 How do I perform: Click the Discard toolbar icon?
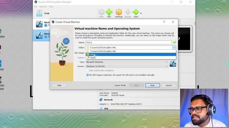tap(128, 13)
